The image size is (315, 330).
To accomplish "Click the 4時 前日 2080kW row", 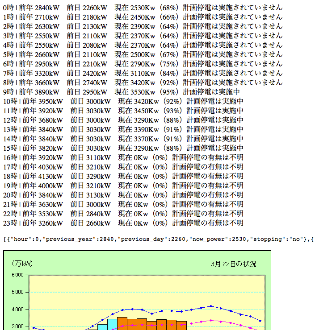I will coord(143,45).
